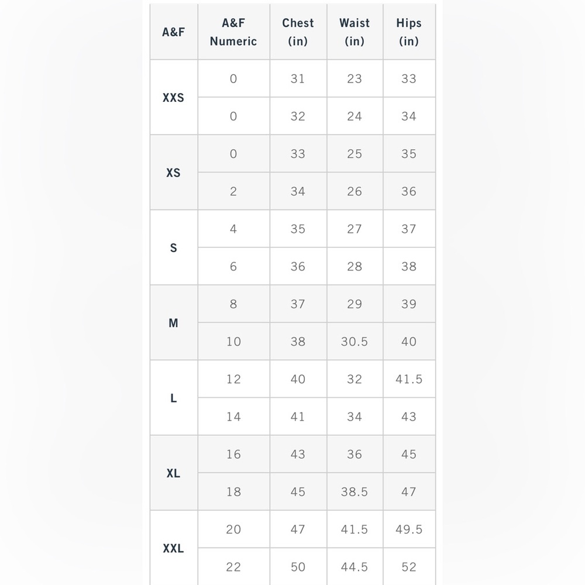Screen dimensions: 585x585
Task: Click the hips value 52 cell
Action: 409,567
